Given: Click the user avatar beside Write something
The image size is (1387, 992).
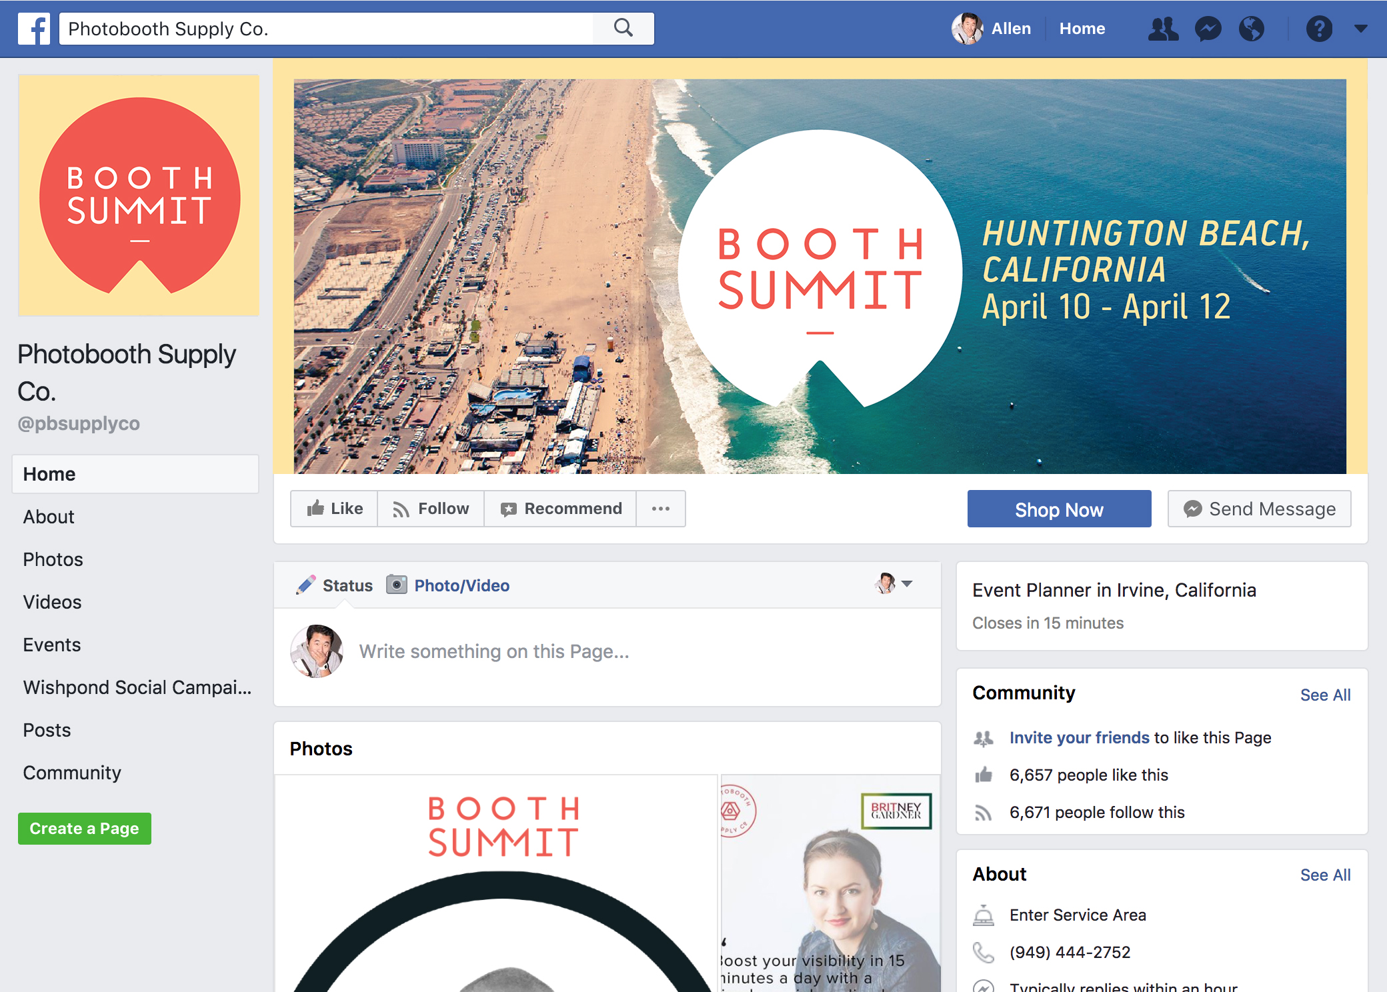Looking at the screenshot, I should (x=317, y=651).
